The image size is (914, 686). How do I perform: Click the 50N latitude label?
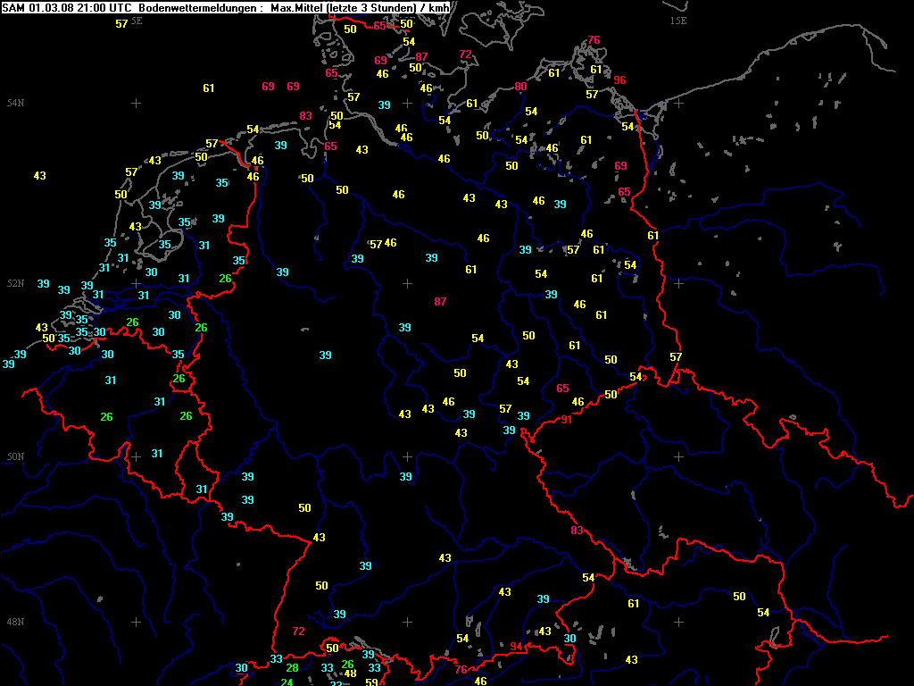coord(15,457)
